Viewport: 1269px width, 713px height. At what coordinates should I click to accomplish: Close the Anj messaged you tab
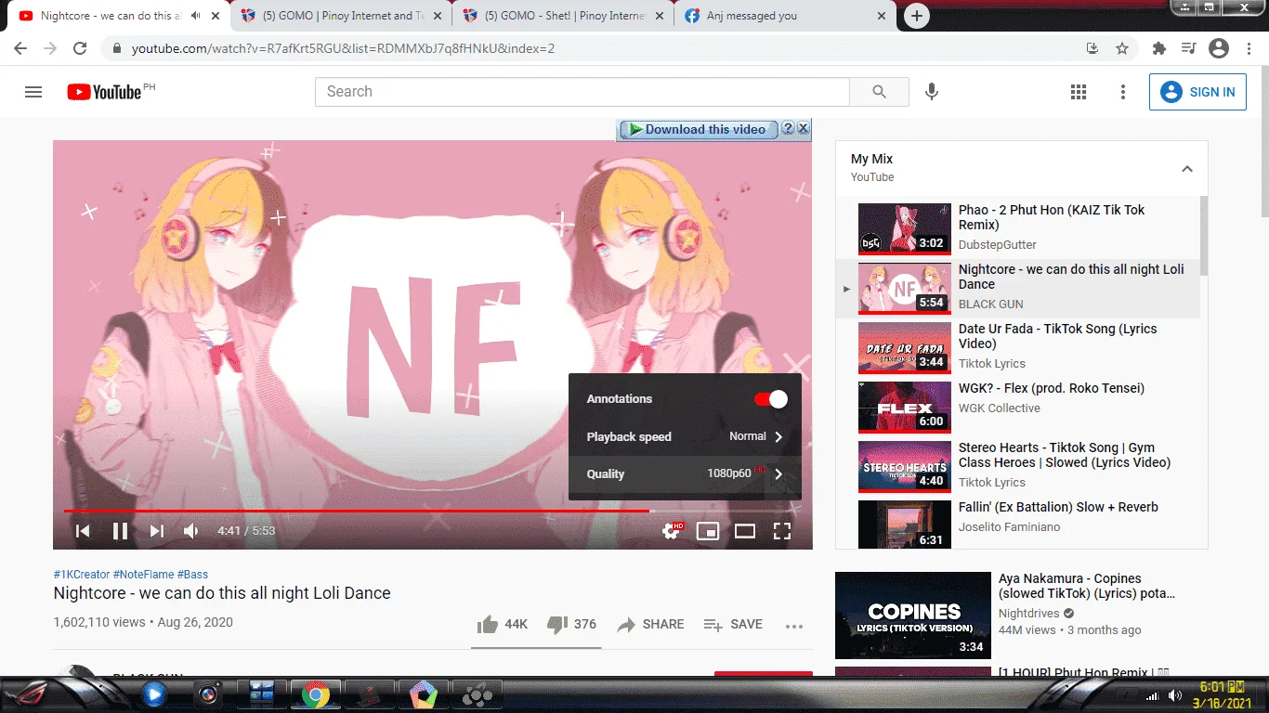(882, 16)
